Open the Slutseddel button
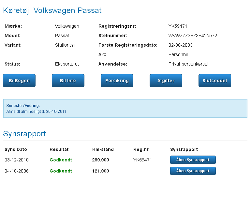This screenshot has width=251, height=197. coord(215,81)
